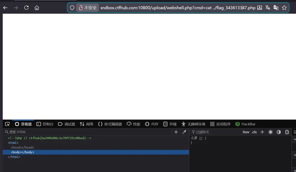296x172 pixels.
Task: Toggle the .cls class panel
Action: [x=254, y=132]
